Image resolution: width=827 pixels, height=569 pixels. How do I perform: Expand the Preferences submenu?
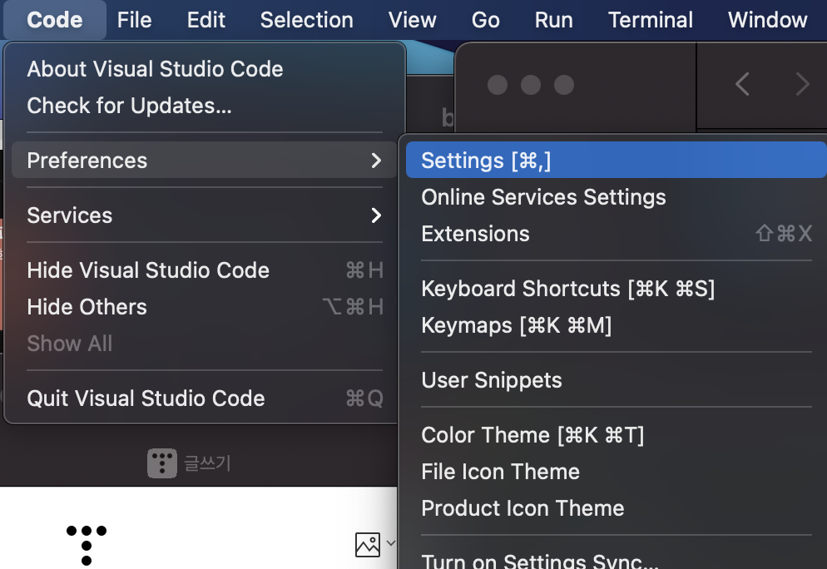pos(204,160)
